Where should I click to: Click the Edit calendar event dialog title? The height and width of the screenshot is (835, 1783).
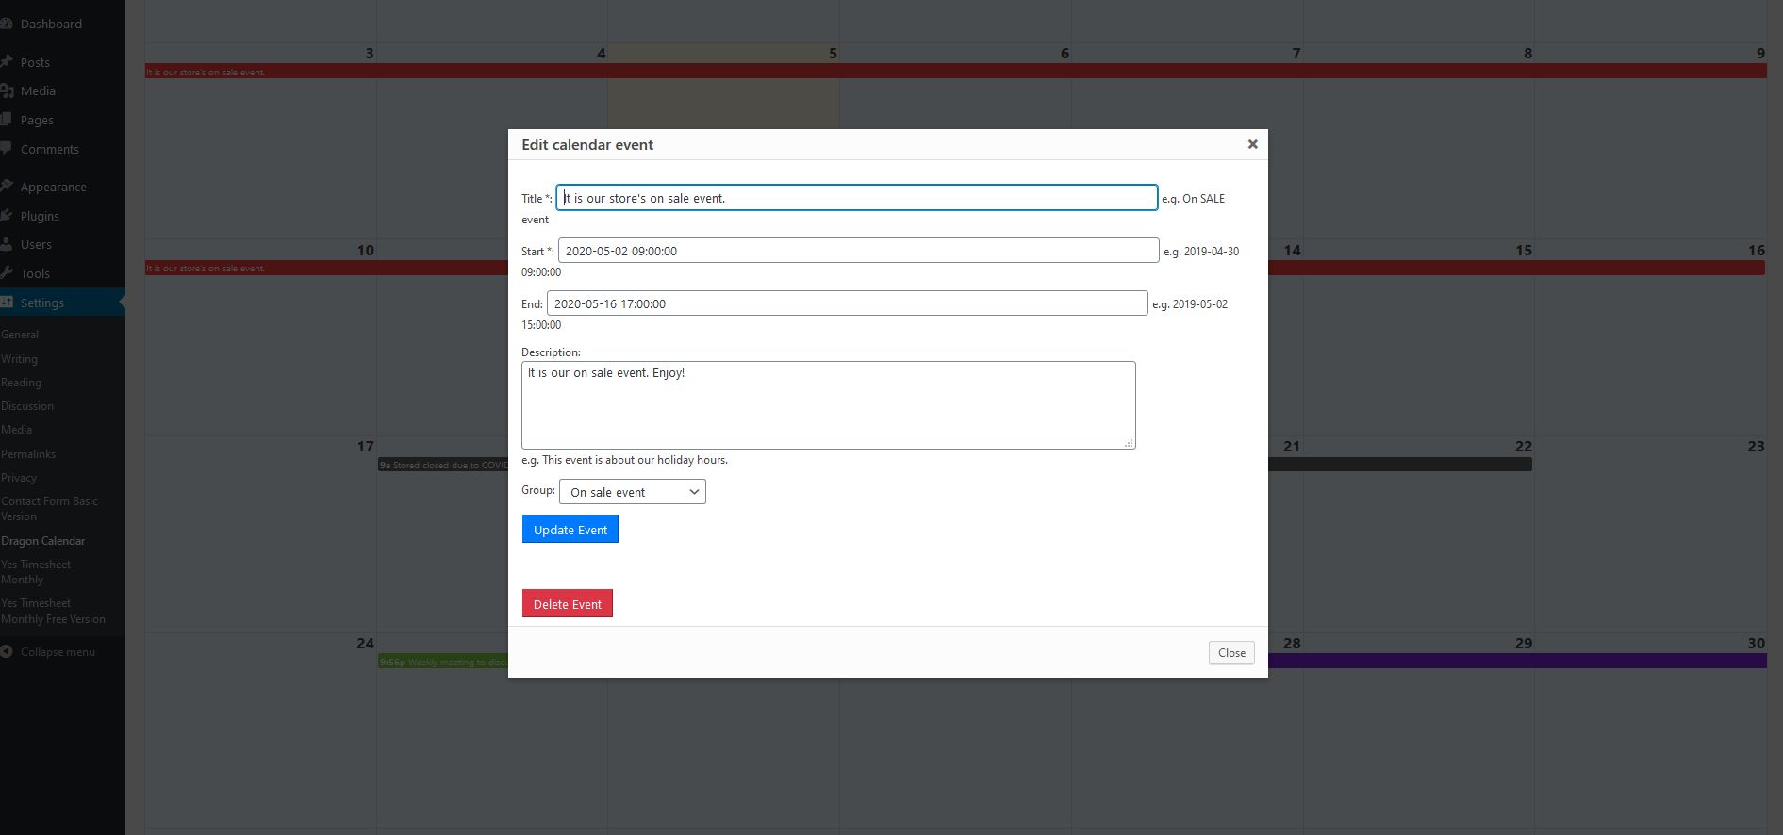[x=587, y=144]
